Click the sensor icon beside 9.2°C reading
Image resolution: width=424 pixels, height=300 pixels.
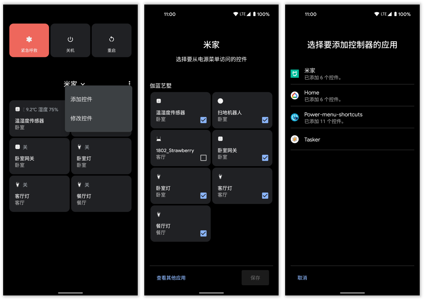tap(18, 109)
